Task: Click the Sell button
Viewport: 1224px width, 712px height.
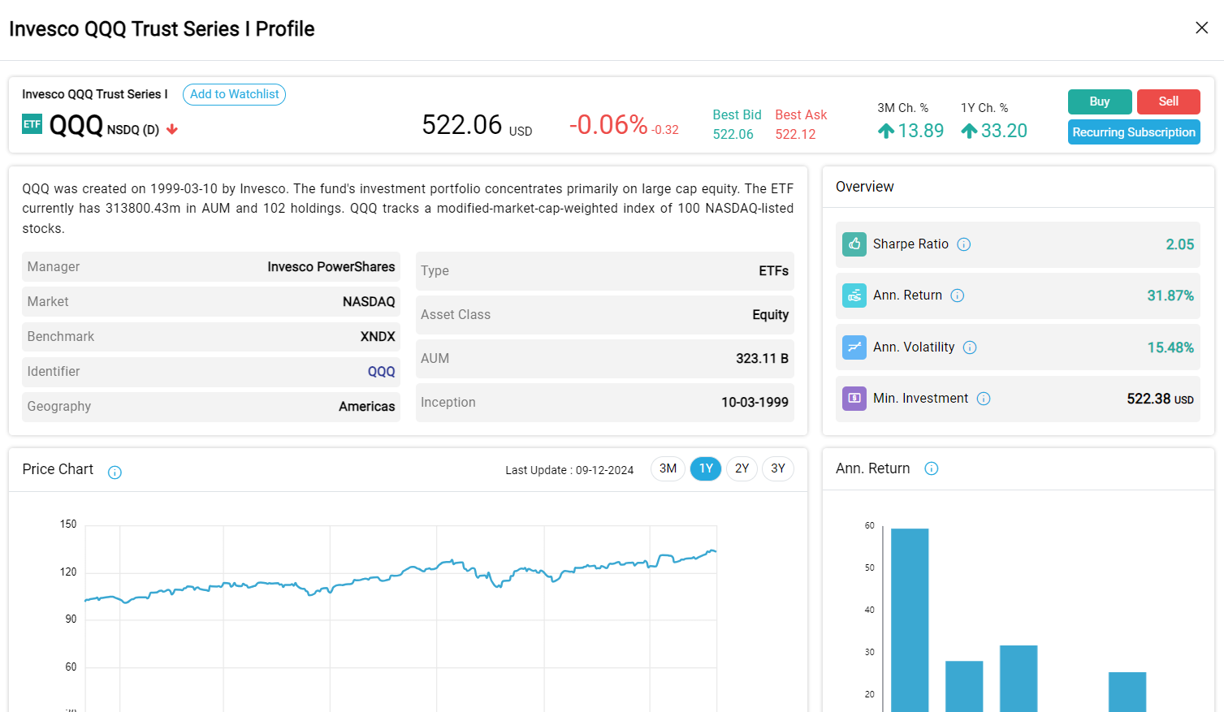Action: 1169,101
